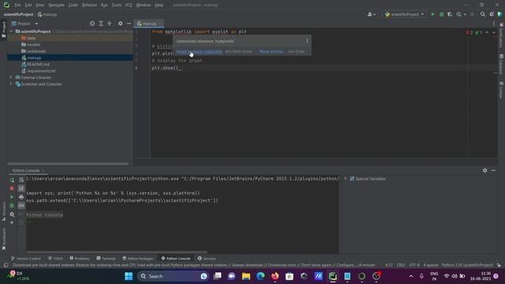Open the Tools menu
The height and width of the screenshot is (284, 505).
coord(117,6)
